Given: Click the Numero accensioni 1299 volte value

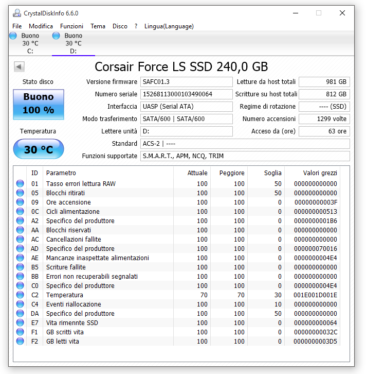Looking at the screenshot, I should click(x=324, y=119).
